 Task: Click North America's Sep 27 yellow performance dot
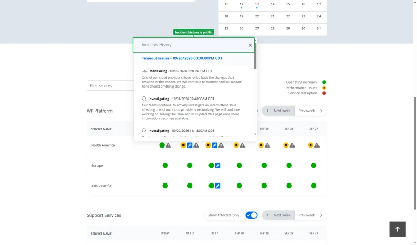pyautogui.click(x=310, y=145)
